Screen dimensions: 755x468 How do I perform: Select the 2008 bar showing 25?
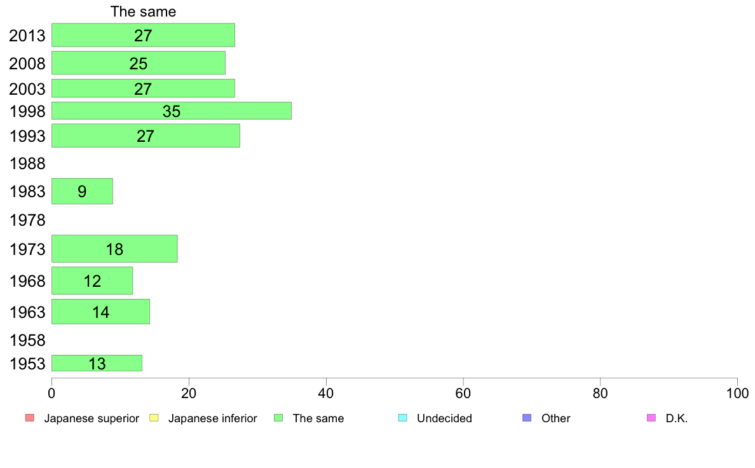[x=138, y=63]
